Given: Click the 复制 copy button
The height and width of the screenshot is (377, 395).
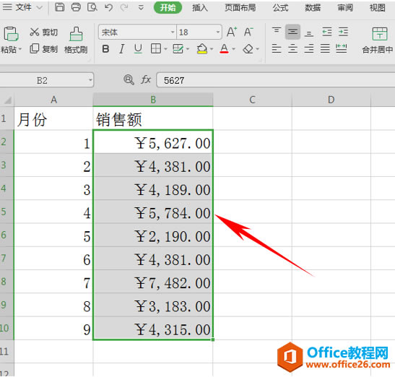Looking at the screenshot, I should 43,49.
